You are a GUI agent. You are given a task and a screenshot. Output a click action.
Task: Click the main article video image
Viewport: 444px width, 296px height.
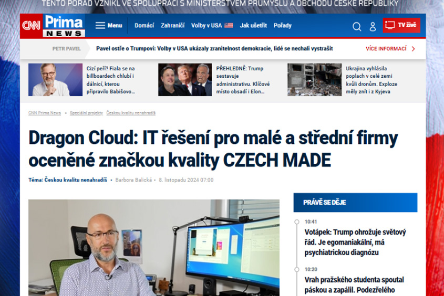tap(154, 248)
